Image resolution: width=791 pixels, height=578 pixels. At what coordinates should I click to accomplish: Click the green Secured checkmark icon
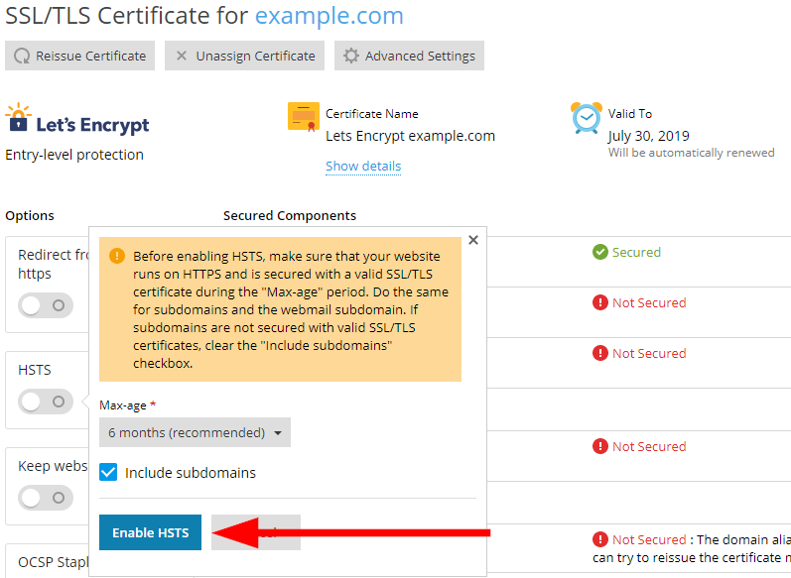pos(600,253)
